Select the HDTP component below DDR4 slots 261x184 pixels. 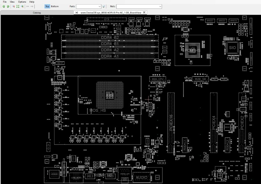(60, 63)
